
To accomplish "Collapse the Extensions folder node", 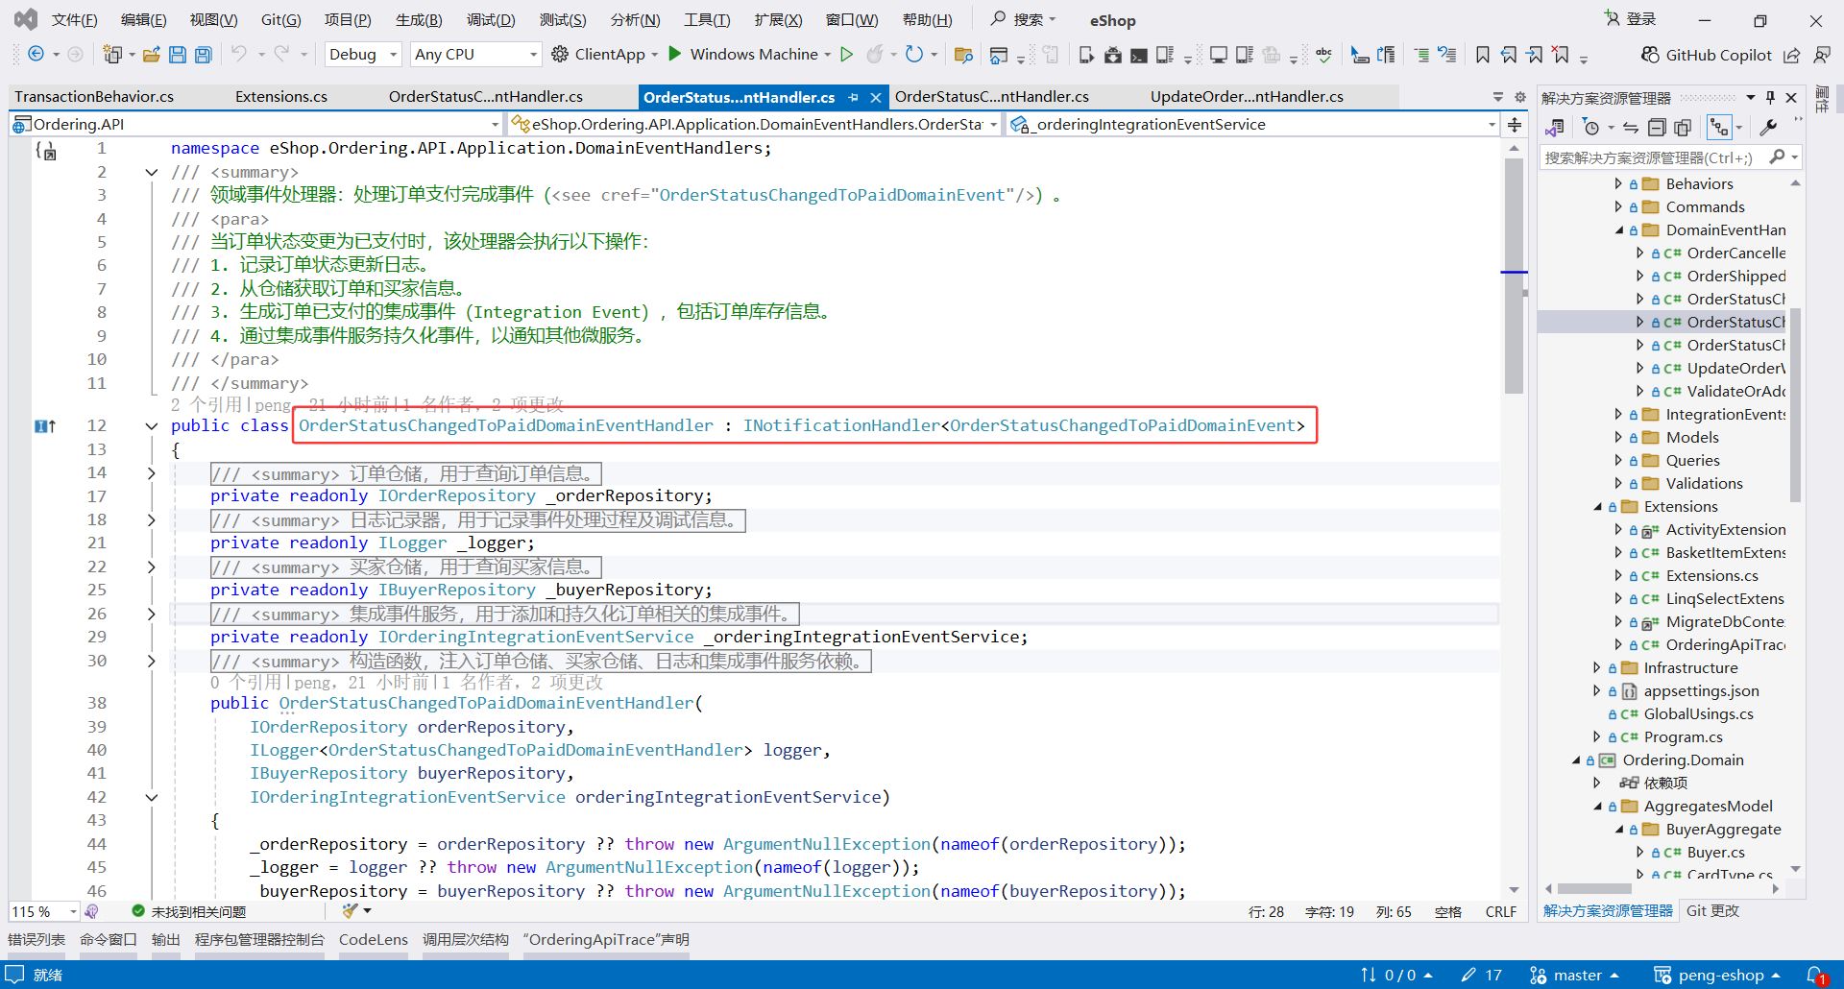I will [x=1597, y=506].
